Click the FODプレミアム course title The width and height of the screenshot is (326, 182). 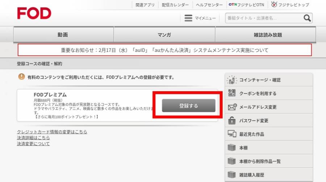coord(50,95)
